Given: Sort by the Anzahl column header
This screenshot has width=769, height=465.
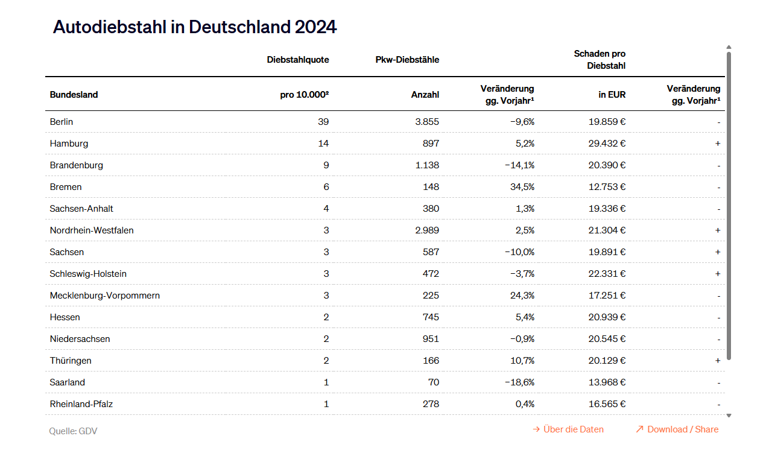Looking at the screenshot, I should pyautogui.click(x=425, y=95).
